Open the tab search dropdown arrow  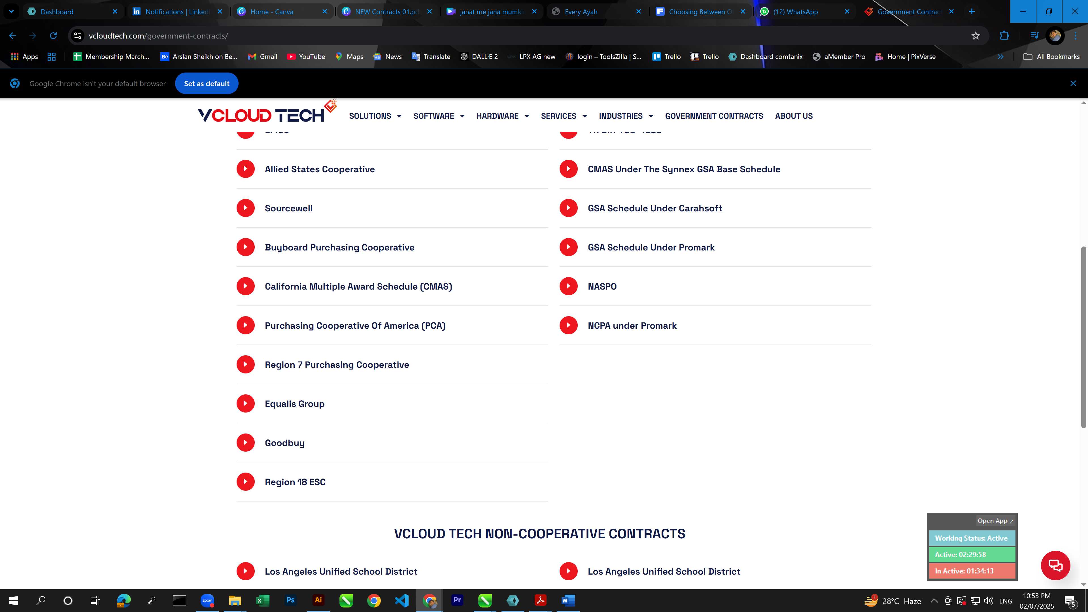[x=11, y=11]
